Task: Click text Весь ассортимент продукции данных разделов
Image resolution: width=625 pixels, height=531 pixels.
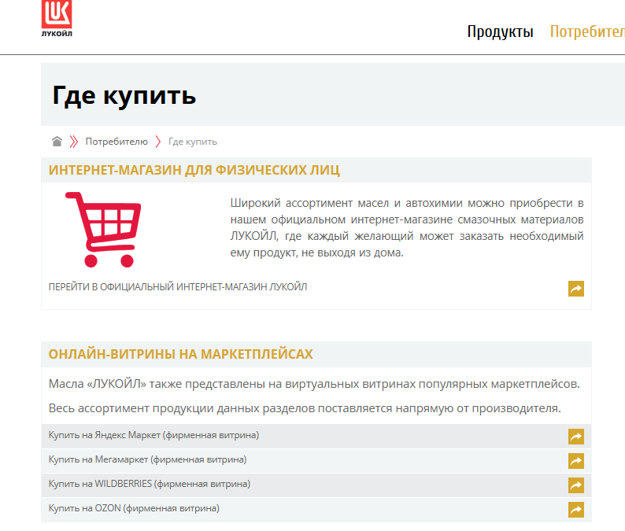Action: coord(305,408)
